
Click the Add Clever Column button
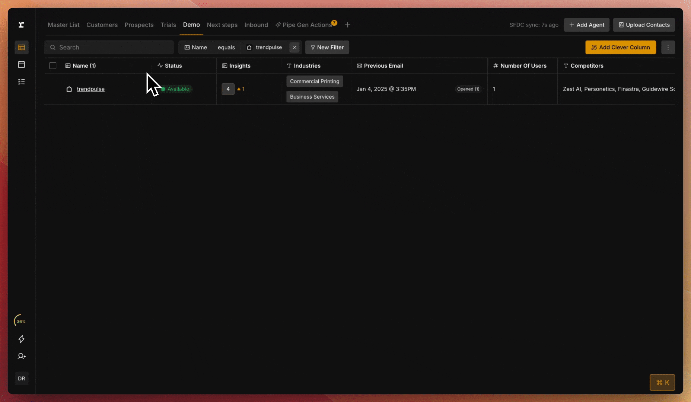point(620,47)
